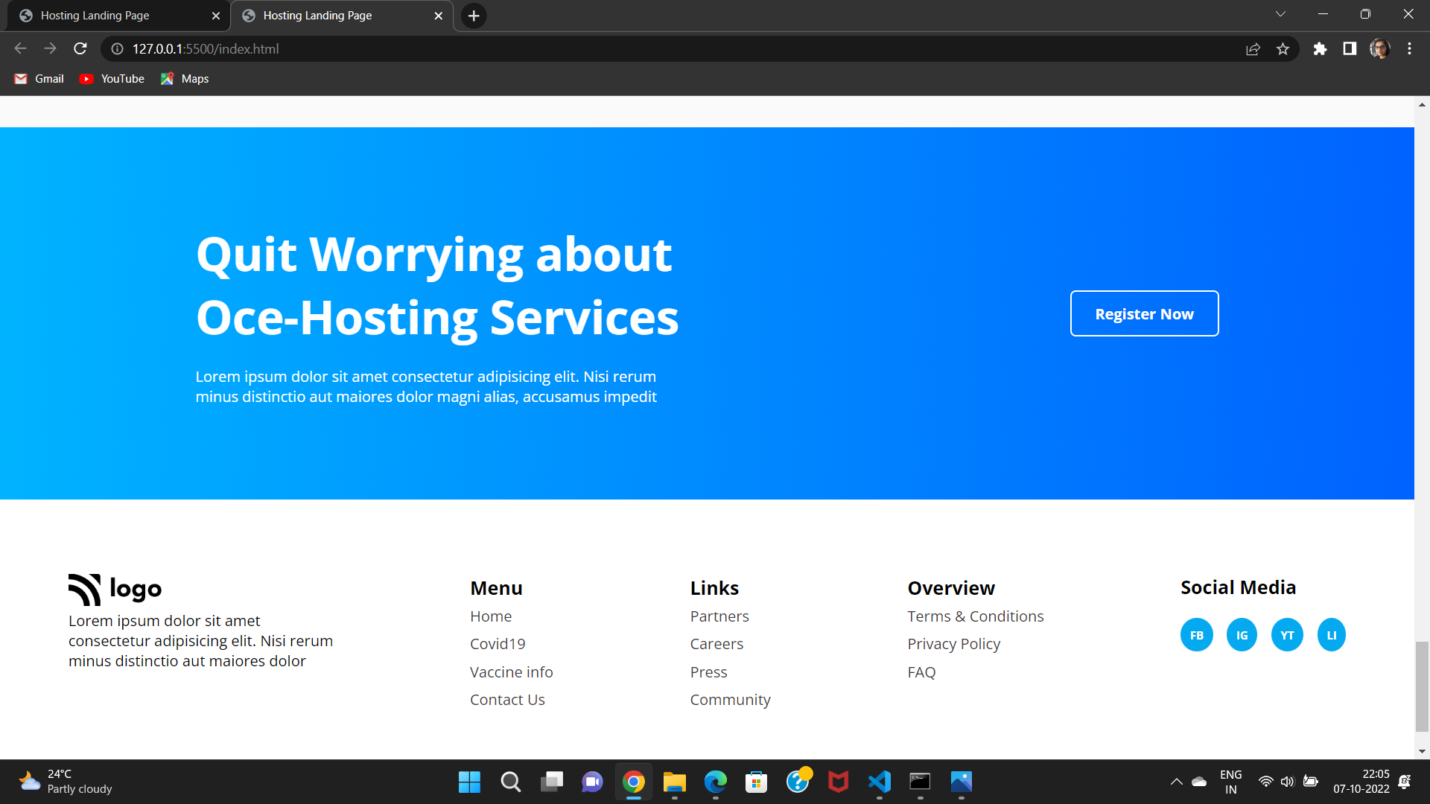Open the Instagram social media icon
The height and width of the screenshot is (804, 1430).
click(1242, 634)
